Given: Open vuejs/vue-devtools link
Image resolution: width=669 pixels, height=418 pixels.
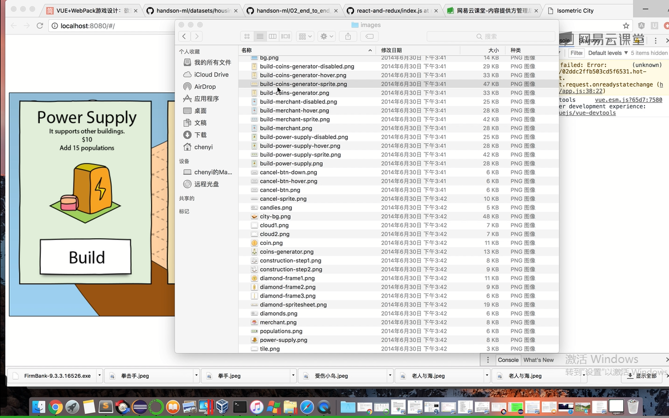Looking at the screenshot, I should click(x=588, y=113).
